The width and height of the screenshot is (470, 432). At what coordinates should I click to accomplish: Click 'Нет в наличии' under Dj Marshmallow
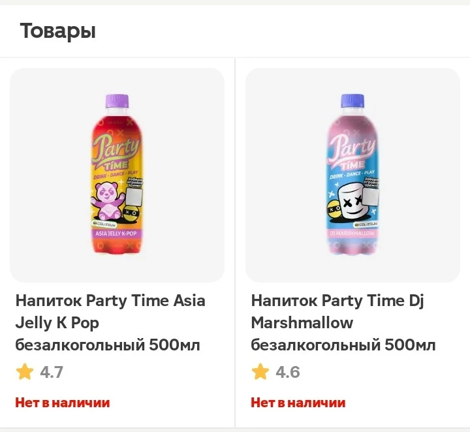pyautogui.click(x=298, y=403)
